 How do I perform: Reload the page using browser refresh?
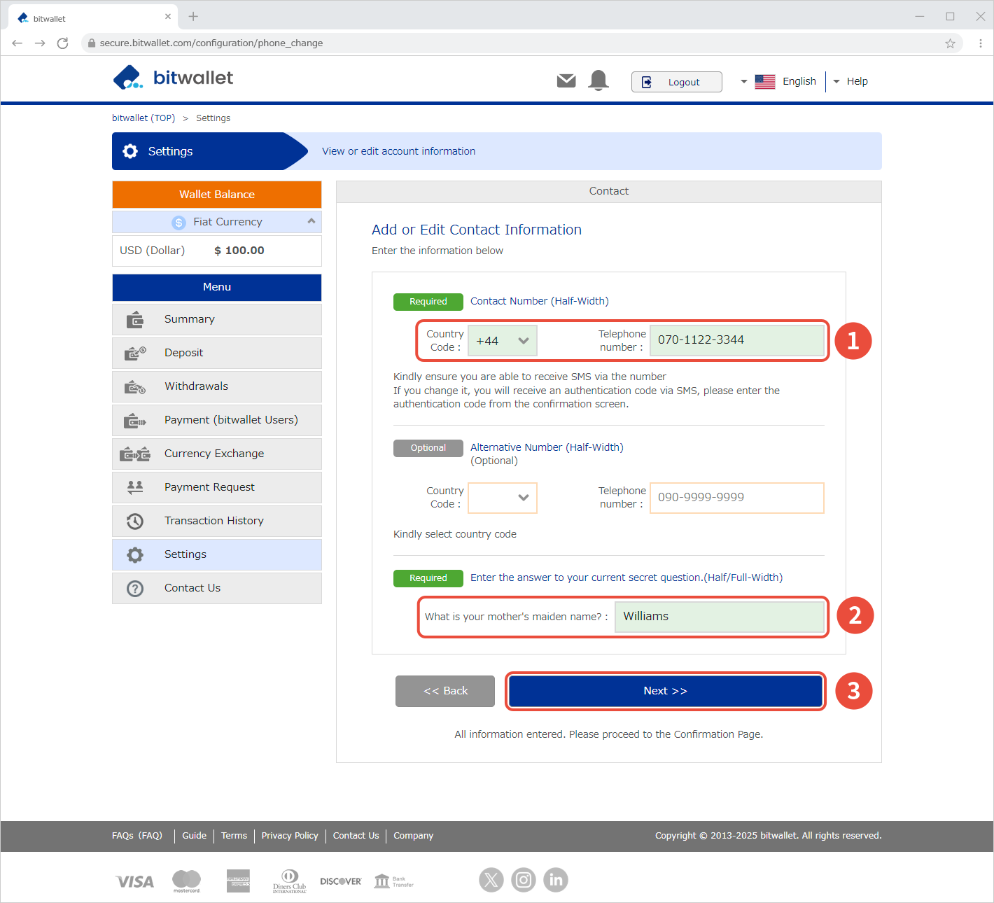point(63,43)
